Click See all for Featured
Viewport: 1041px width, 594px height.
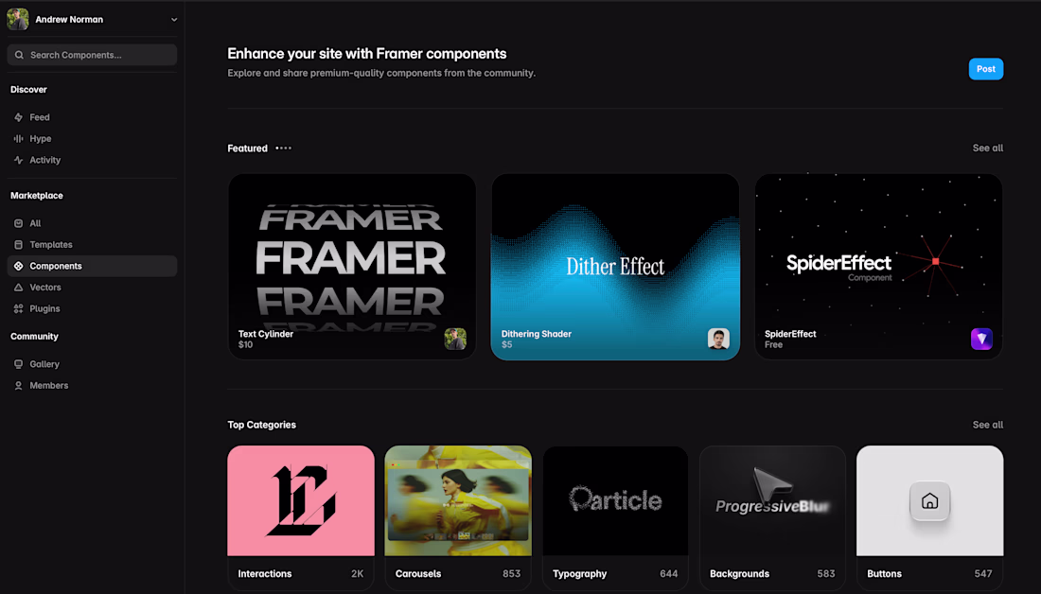[988, 148]
